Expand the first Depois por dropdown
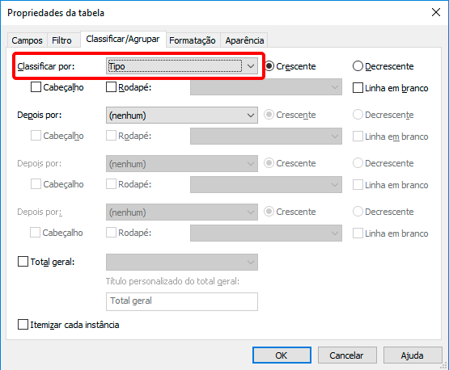The image size is (449, 370). [x=182, y=116]
